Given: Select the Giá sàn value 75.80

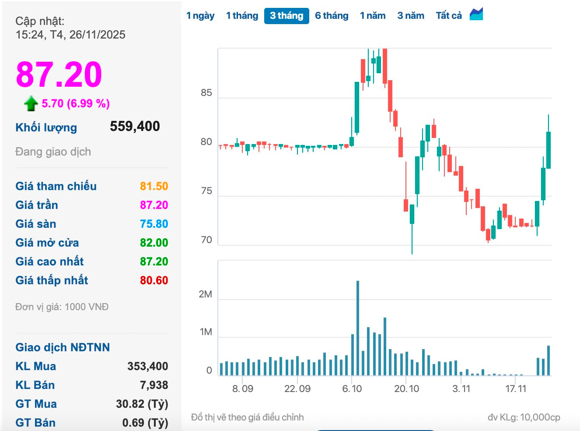Looking at the screenshot, I should tap(154, 224).
